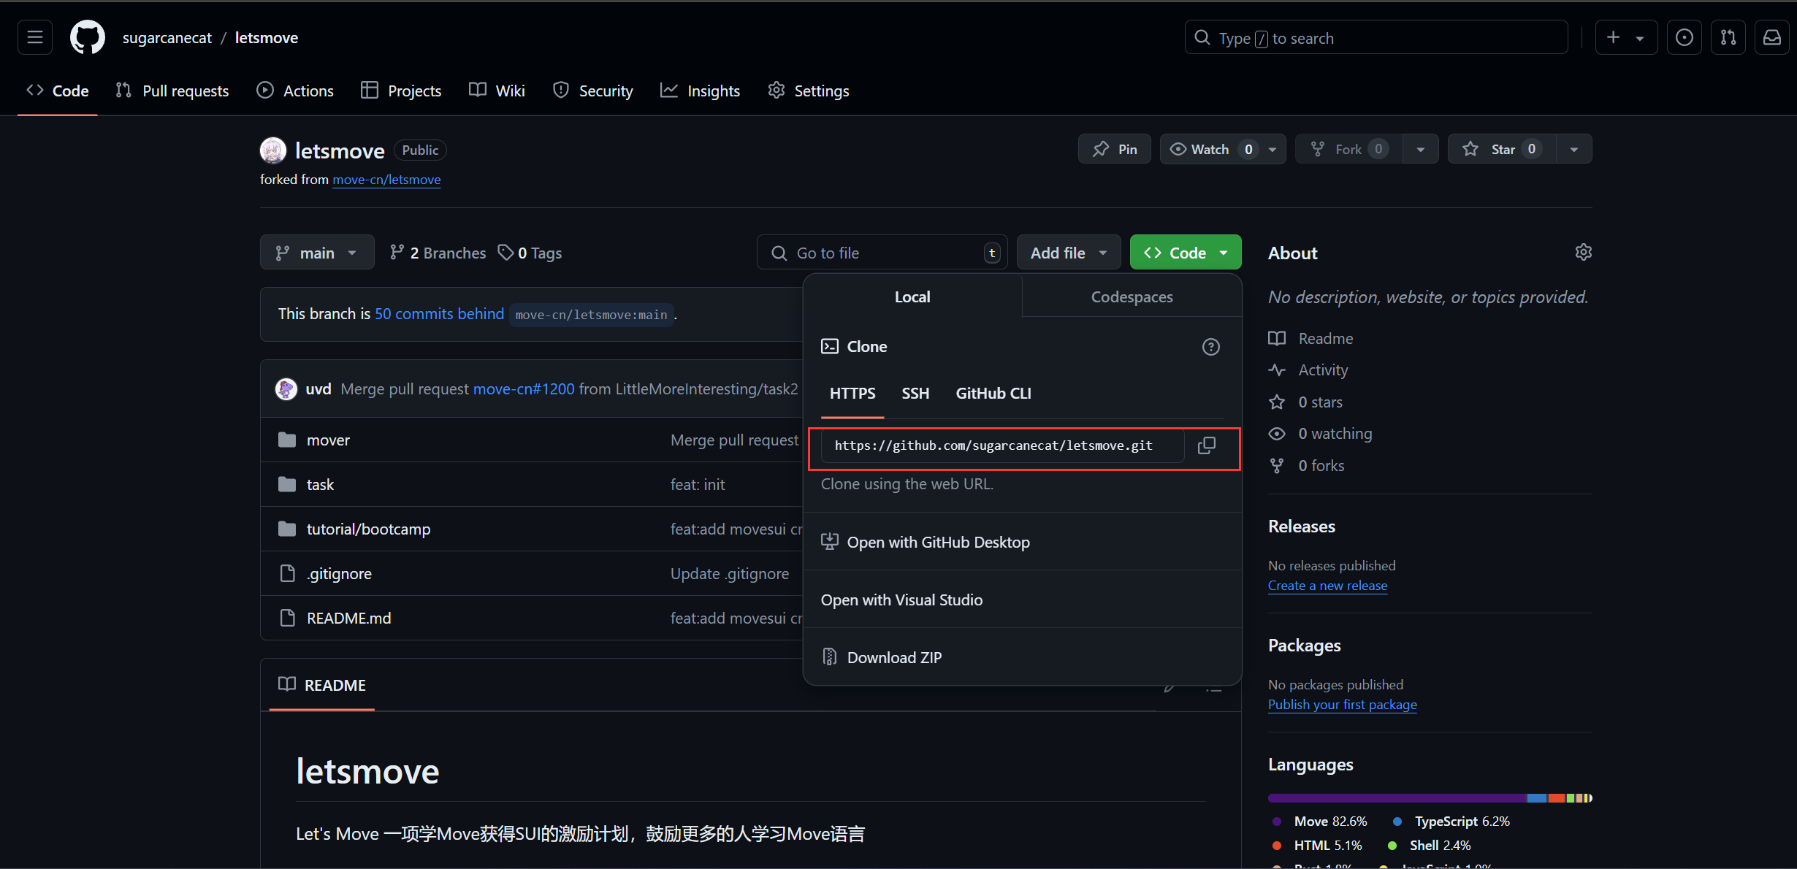Click the GitHub octocat logo

pos(88,37)
